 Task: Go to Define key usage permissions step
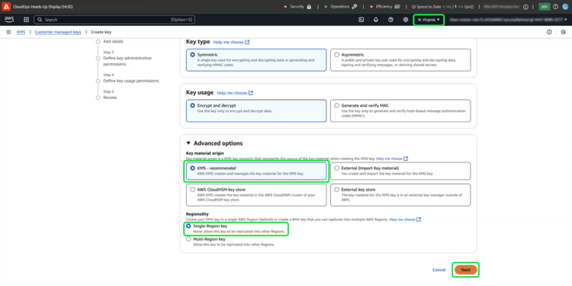click(131, 81)
